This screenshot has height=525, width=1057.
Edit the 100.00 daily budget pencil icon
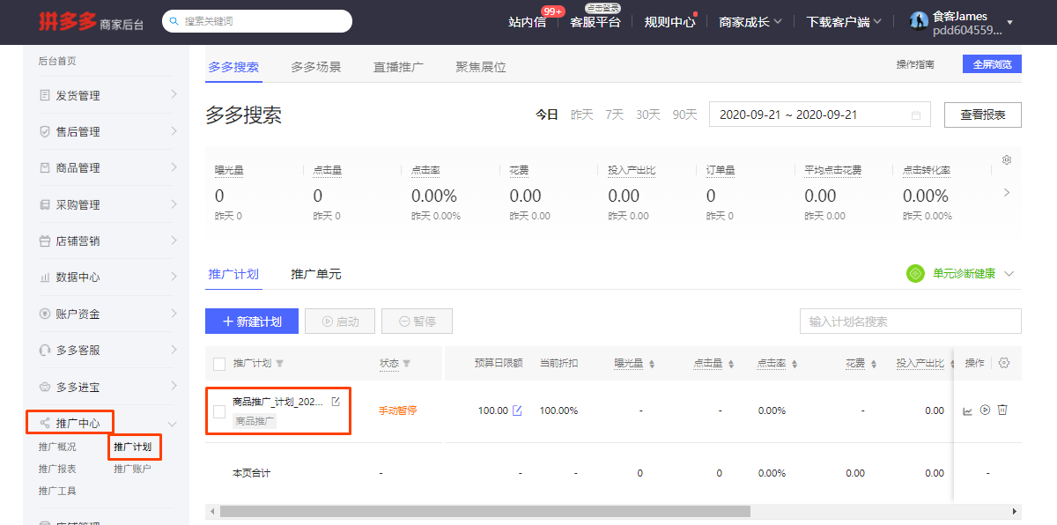click(x=517, y=410)
